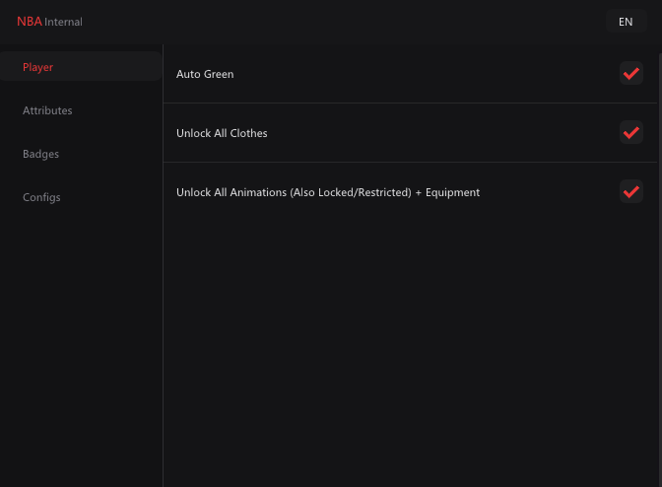Switch to the Attributes tab
Image resolution: width=662 pixels, height=487 pixels.
pyautogui.click(x=47, y=110)
